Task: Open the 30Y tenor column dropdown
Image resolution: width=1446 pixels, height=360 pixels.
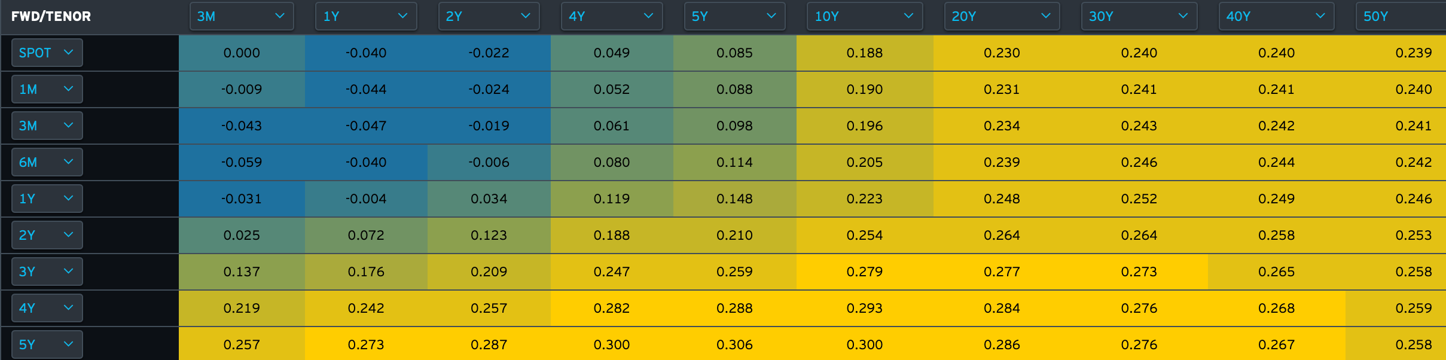Action: pyautogui.click(x=1139, y=16)
